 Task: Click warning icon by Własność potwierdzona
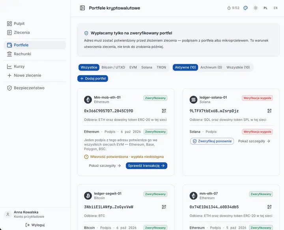86,157
